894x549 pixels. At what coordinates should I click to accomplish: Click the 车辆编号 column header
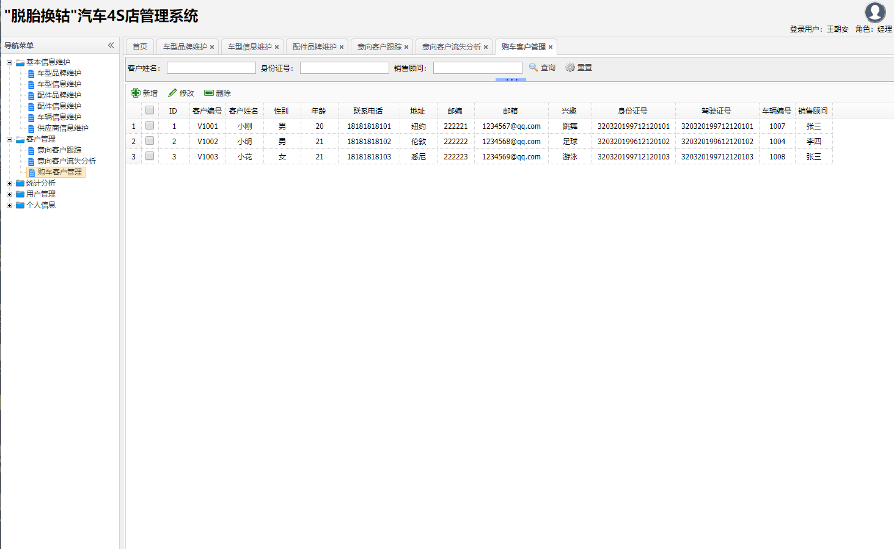click(777, 111)
